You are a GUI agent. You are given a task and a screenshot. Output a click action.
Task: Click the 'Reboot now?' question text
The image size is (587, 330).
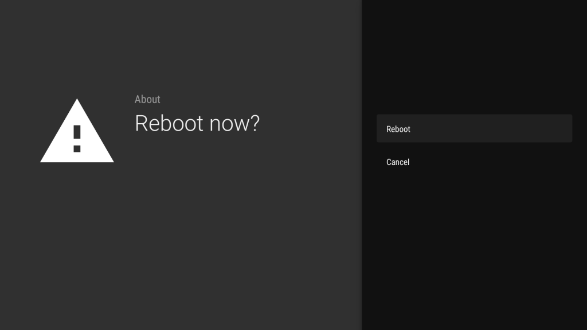(x=198, y=123)
